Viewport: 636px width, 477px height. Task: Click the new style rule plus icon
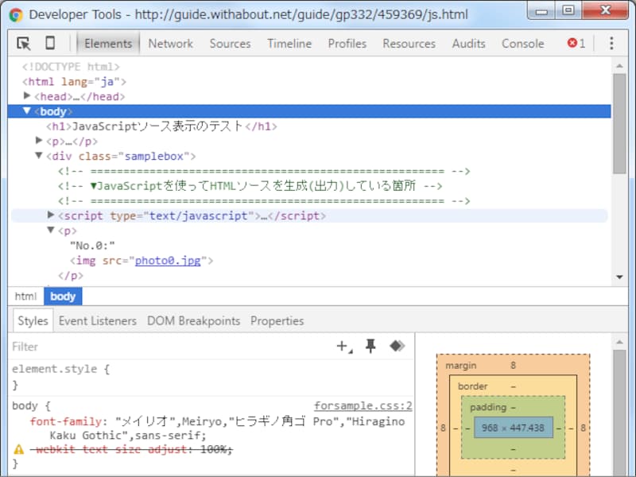(344, 347)
